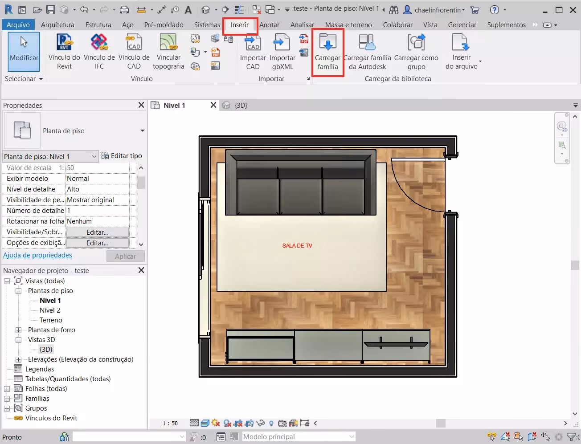Click the temporary hide/isolate glasses icon
581x444 pixels.
(261, 423)
